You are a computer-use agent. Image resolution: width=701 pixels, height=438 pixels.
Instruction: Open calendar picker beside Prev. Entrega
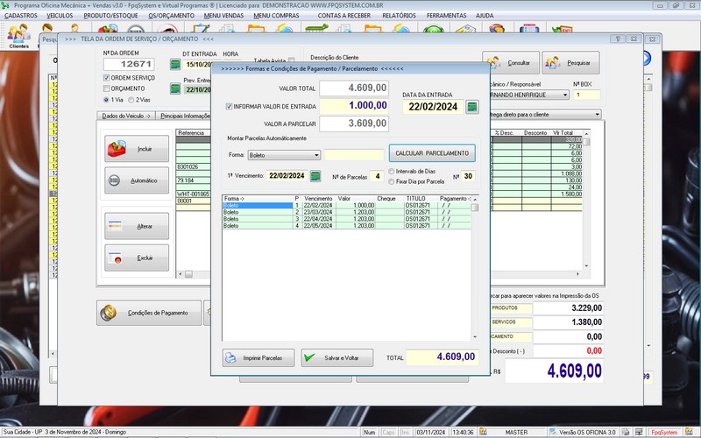click(175, 88)
